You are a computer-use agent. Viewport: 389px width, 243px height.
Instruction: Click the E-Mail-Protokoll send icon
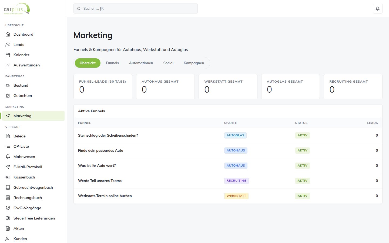(x=8, y=167)
